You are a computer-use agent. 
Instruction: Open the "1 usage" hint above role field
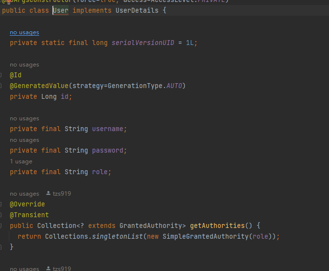(x=21, y=161)
